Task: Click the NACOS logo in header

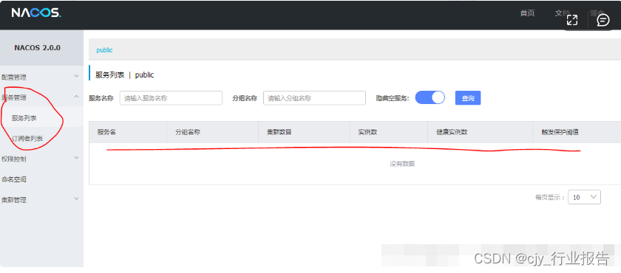Action: tap(36, 13)
